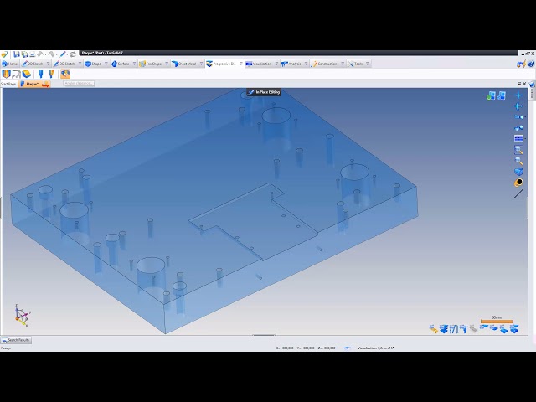The height and width of the screenshot is (402, 536).
Task: Click the zoom window magnifier icon
Action: click(x=518, y=150)
